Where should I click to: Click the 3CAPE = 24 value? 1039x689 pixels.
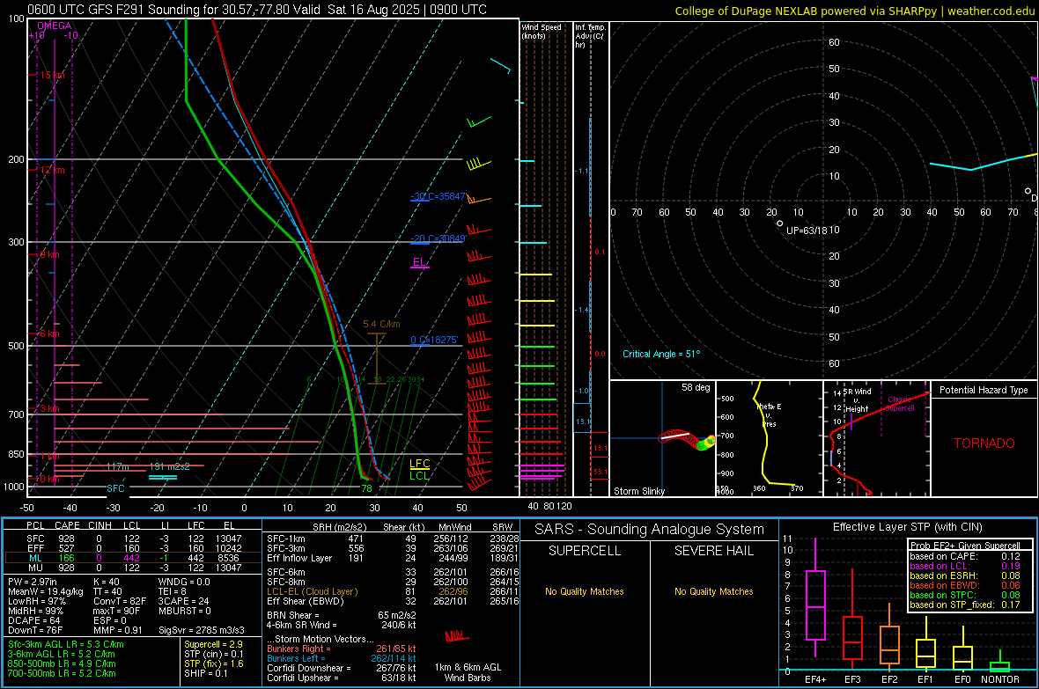click(x=183, y=601)
